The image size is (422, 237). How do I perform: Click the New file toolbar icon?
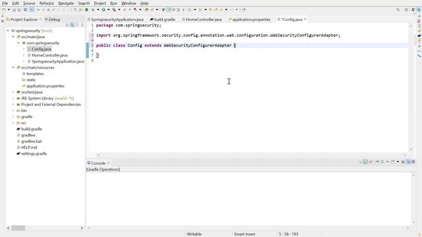coord(3,10)
